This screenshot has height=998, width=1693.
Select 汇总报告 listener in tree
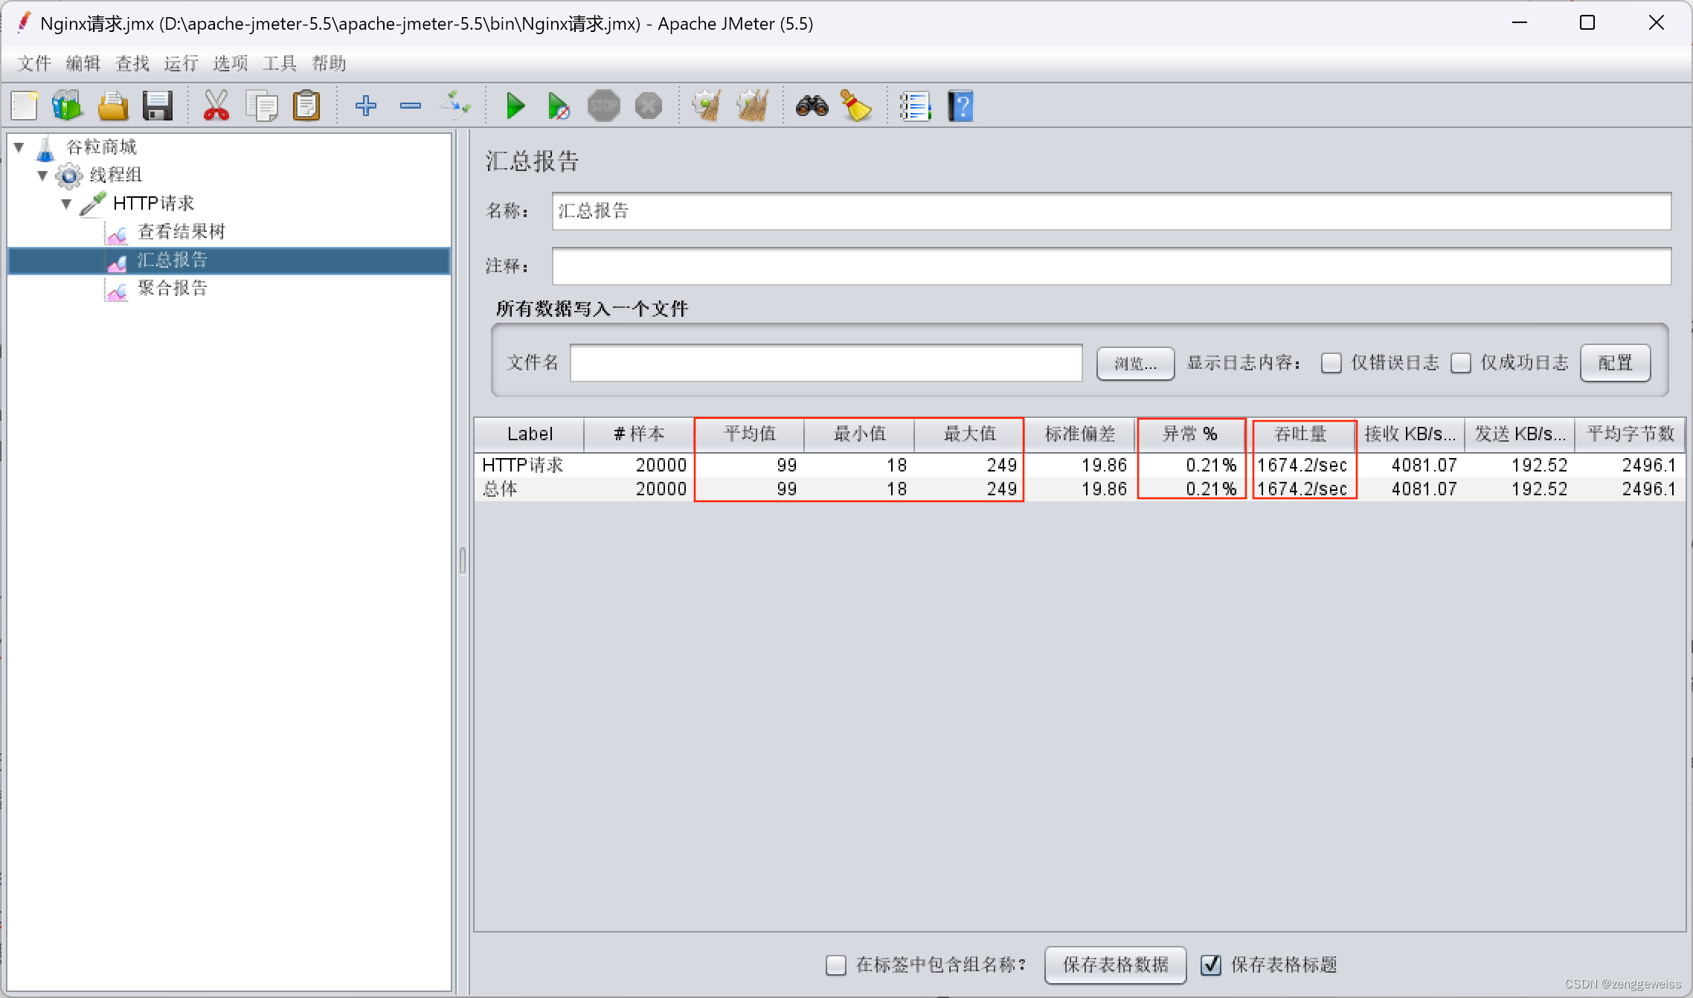(173, 260)
